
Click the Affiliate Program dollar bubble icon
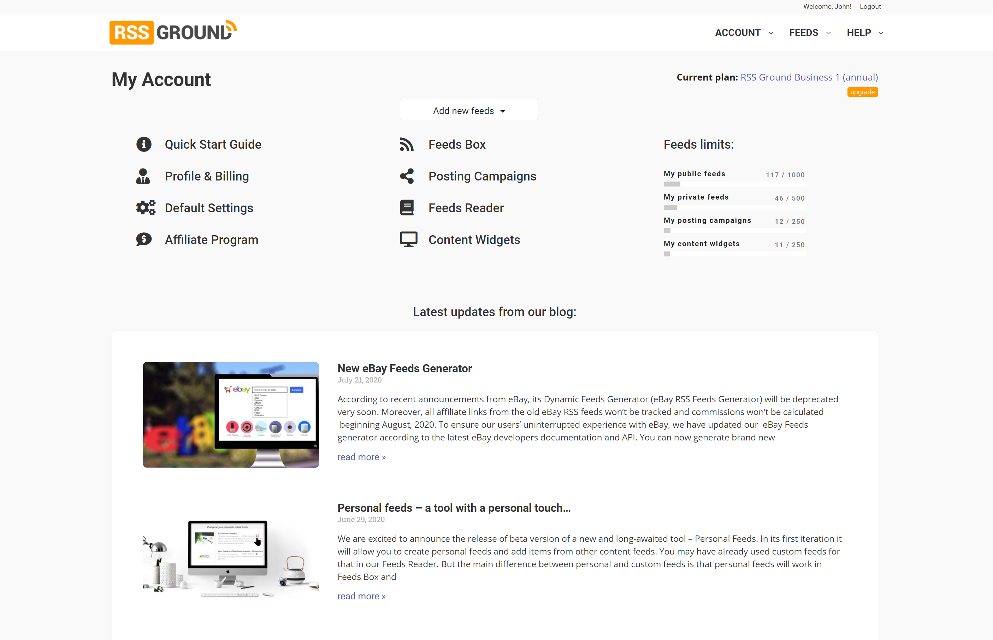(x=144, y=239)
